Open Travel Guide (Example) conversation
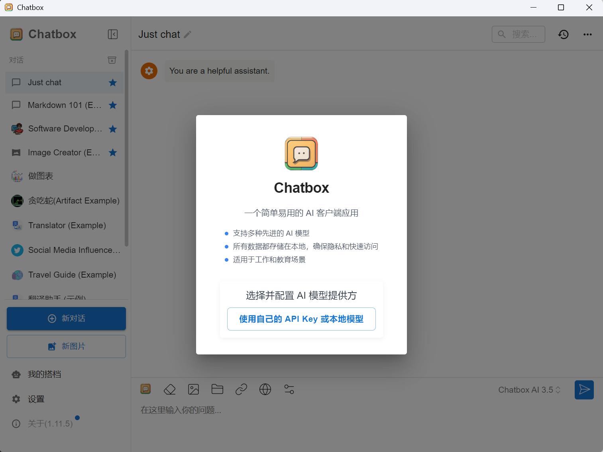 tap(65, 275)
